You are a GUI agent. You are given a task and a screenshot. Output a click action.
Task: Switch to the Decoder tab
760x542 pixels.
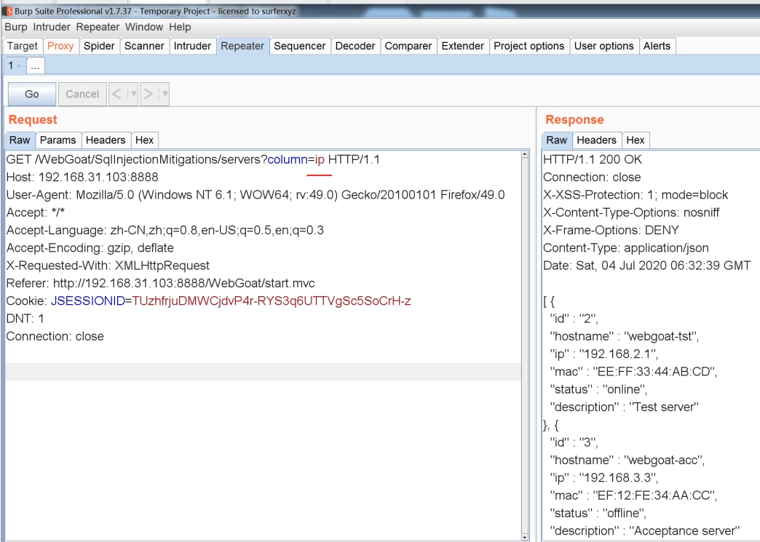(355, 46)
